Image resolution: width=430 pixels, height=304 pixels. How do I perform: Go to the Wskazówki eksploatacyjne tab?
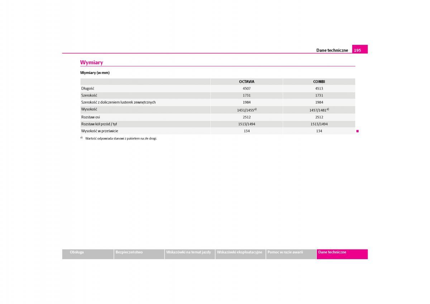(x=240, y=254)
